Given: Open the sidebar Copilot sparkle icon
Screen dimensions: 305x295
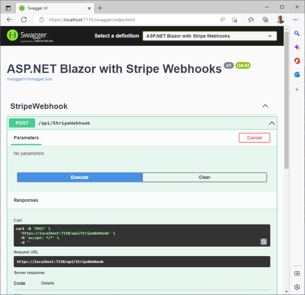Looking at the screenshot, I should 297,47.
